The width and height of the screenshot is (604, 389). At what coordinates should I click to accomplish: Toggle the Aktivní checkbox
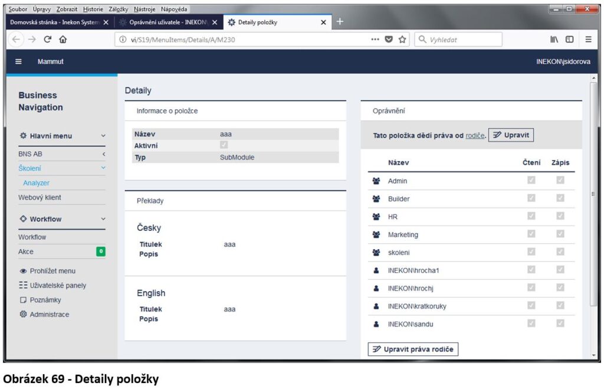click(x=224, y=145)
